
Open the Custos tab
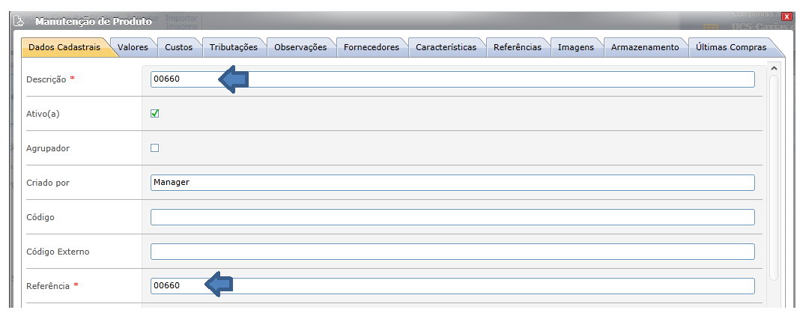pyautogui.click(x=178, y=47)
